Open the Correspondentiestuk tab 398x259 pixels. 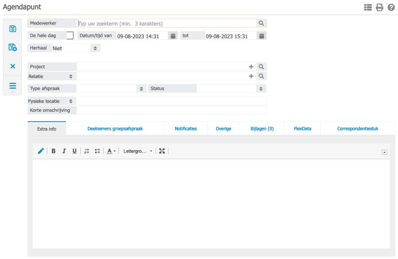(x=357, y=128)
